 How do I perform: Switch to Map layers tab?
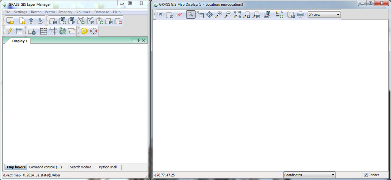[16, 167]
